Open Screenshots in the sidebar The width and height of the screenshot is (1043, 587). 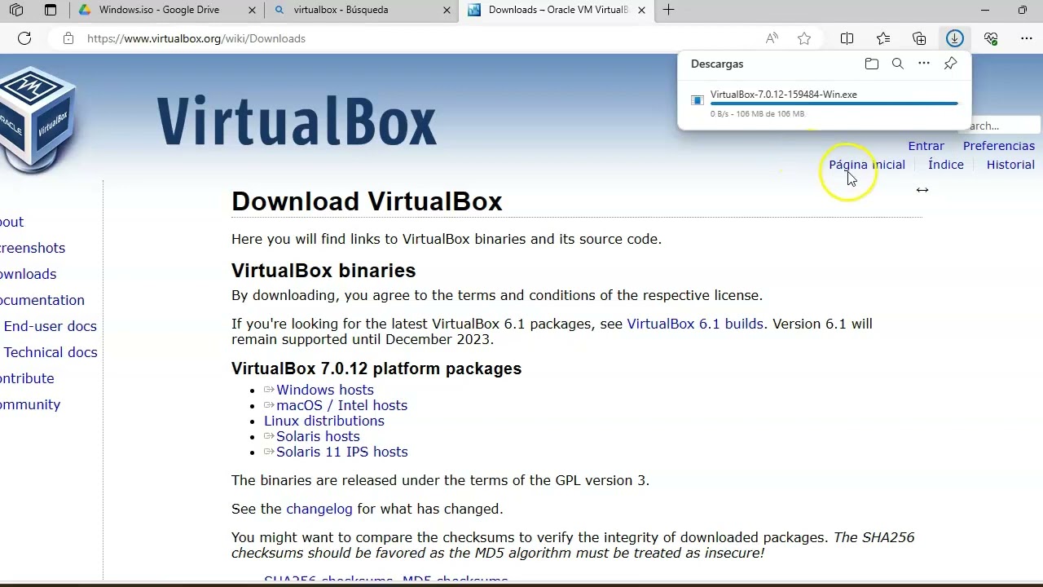point(33,248)
